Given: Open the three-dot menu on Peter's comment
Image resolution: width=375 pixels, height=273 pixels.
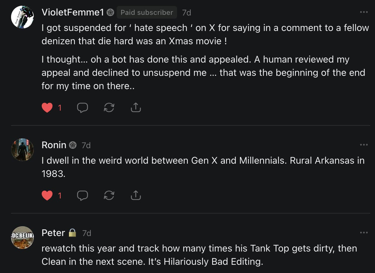Looking at the screenshot, I should tap(364, 233).
